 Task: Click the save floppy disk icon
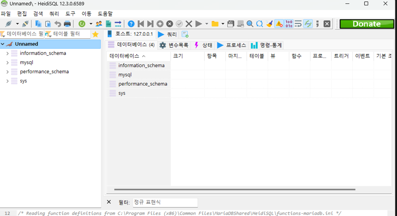click(x=231, y=24)
